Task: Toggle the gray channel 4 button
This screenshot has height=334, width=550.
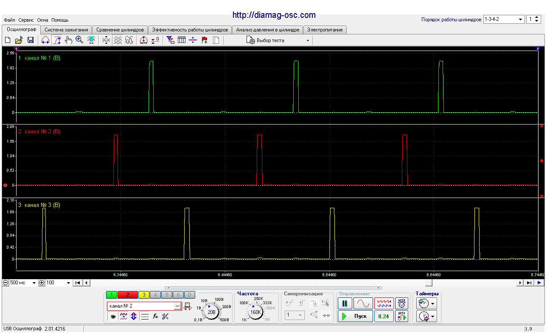Action: click(x=155, y=295)
